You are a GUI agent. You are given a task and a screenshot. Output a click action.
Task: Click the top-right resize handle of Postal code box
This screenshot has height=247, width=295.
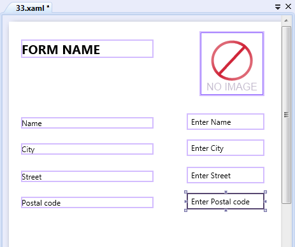coord(265,192)
